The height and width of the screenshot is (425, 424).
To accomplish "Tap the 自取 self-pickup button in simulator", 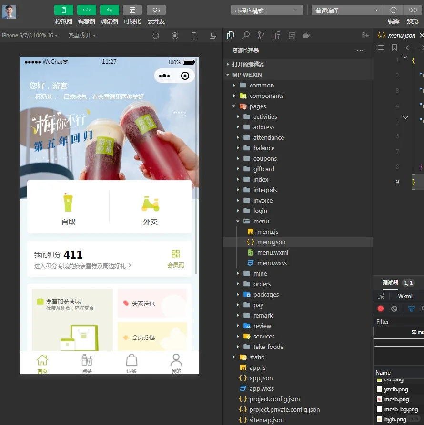I will point(68,209).
